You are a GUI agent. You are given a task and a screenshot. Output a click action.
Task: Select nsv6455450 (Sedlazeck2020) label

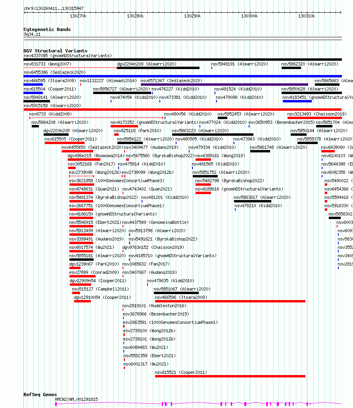pos(92,147)
